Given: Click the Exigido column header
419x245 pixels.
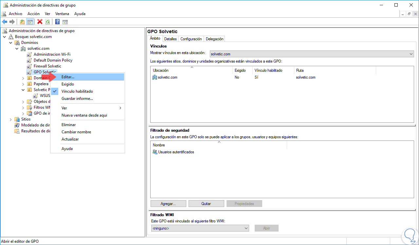Looking at the screenshot, I should [x=242, y=70].
